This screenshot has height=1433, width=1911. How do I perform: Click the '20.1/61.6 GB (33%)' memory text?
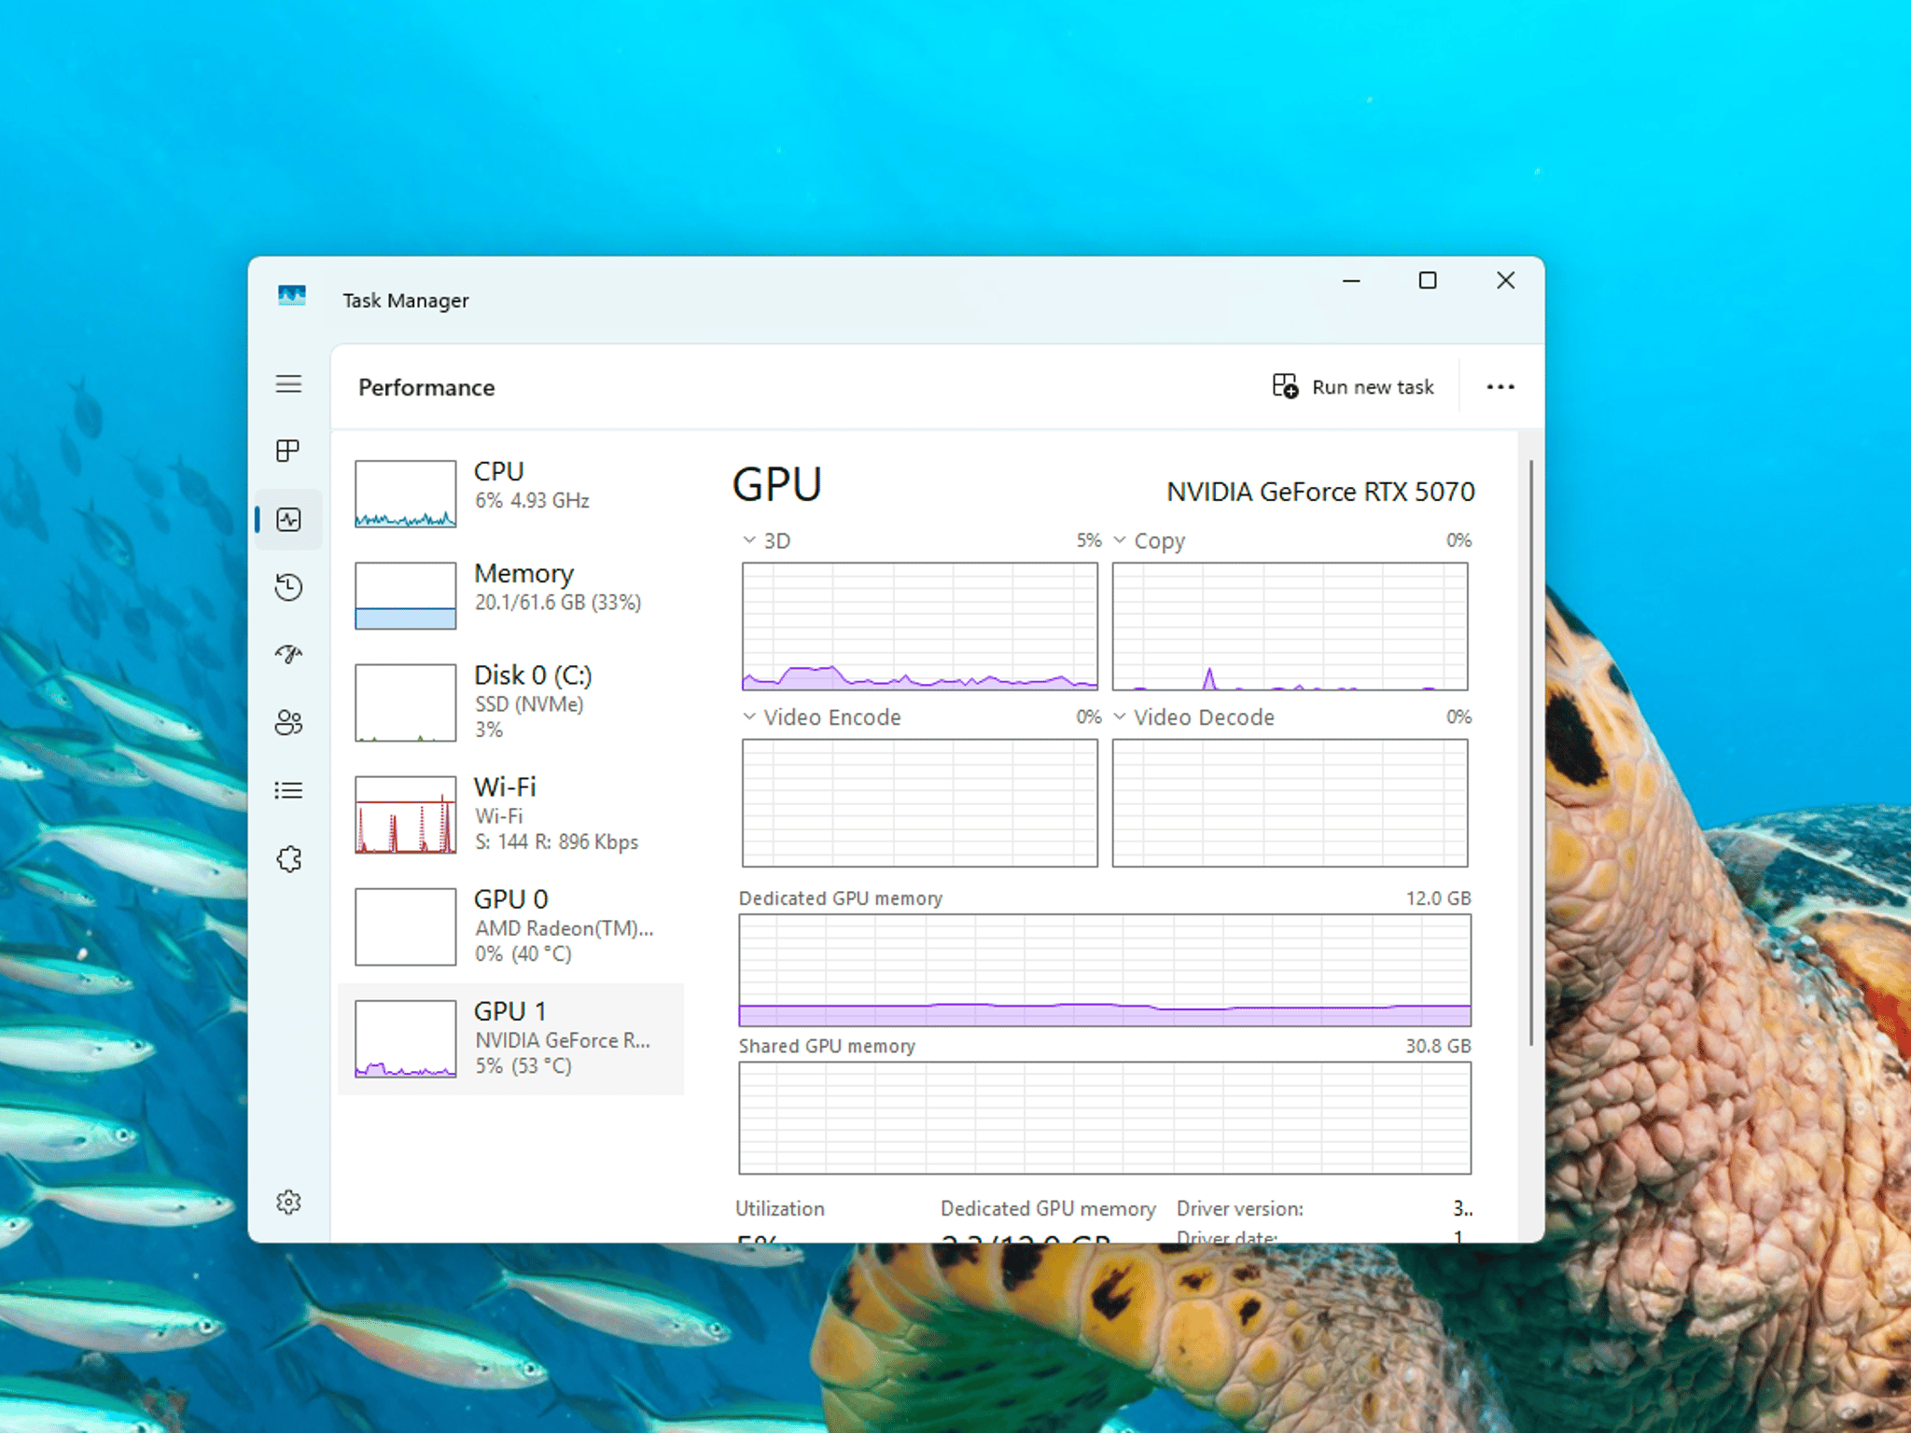point(558,603)
